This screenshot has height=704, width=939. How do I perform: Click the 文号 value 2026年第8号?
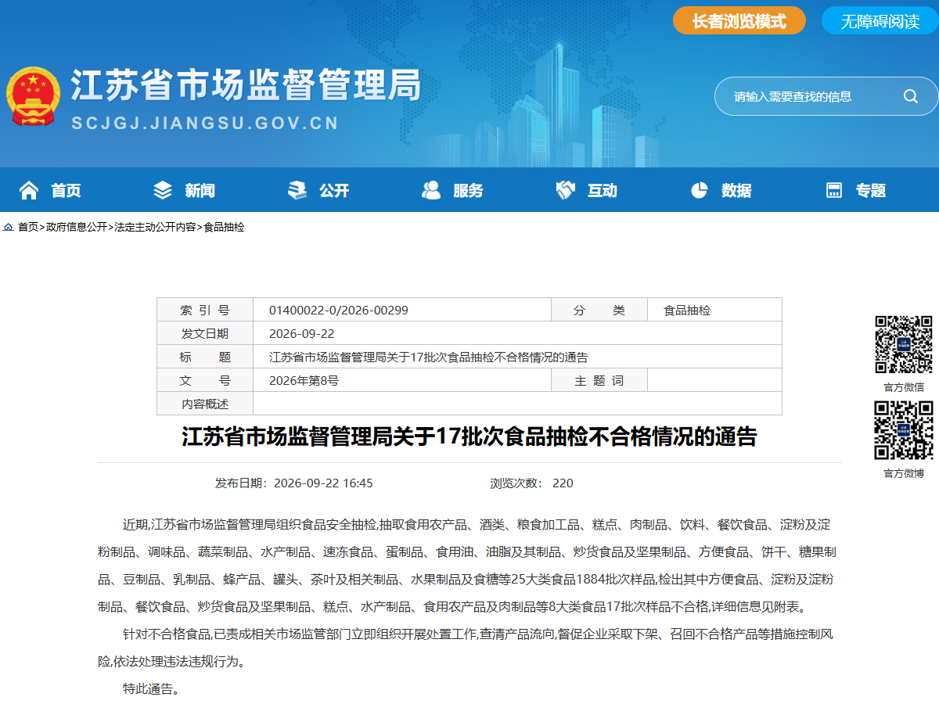[x=304, y=380]
